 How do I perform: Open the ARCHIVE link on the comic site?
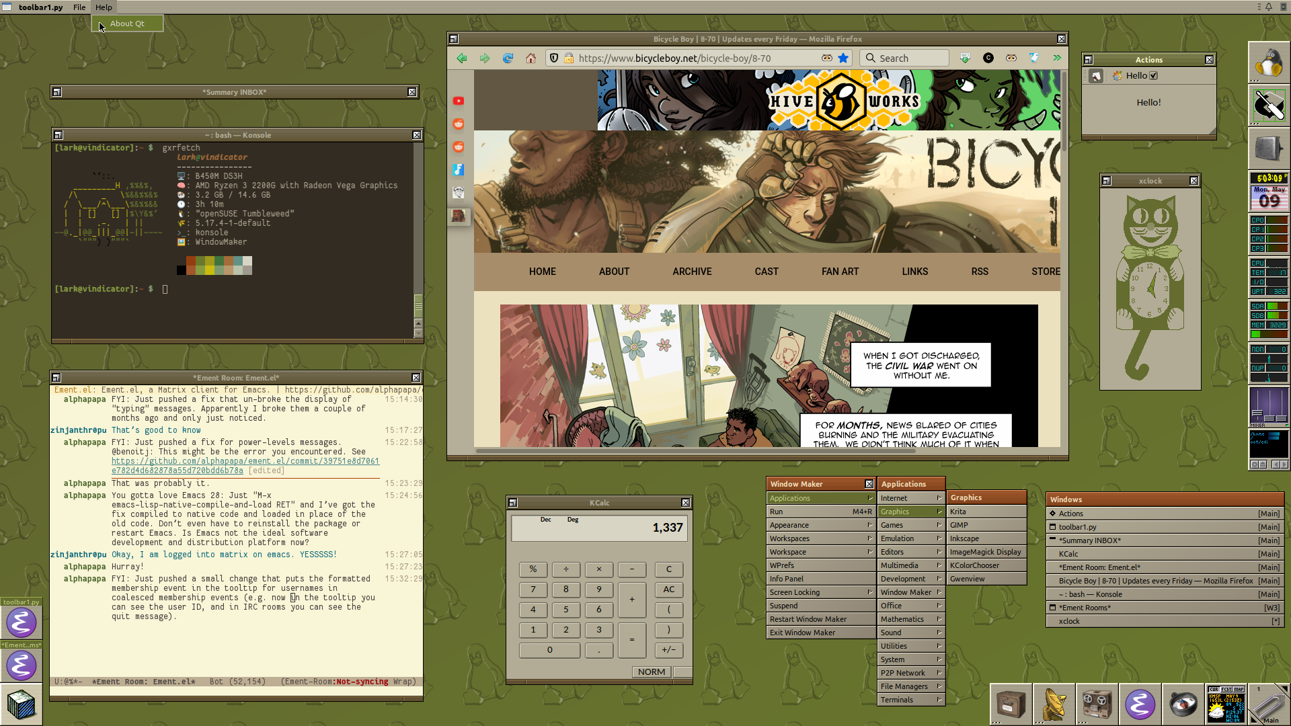click(692, 272)
